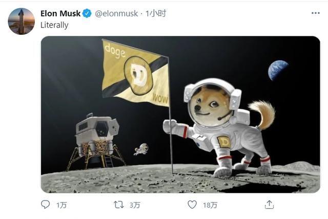This screenshot has width=328, height=219.
Task: Click the doge flag in the image
Action: pyautogui.click(x=135, y=73)
